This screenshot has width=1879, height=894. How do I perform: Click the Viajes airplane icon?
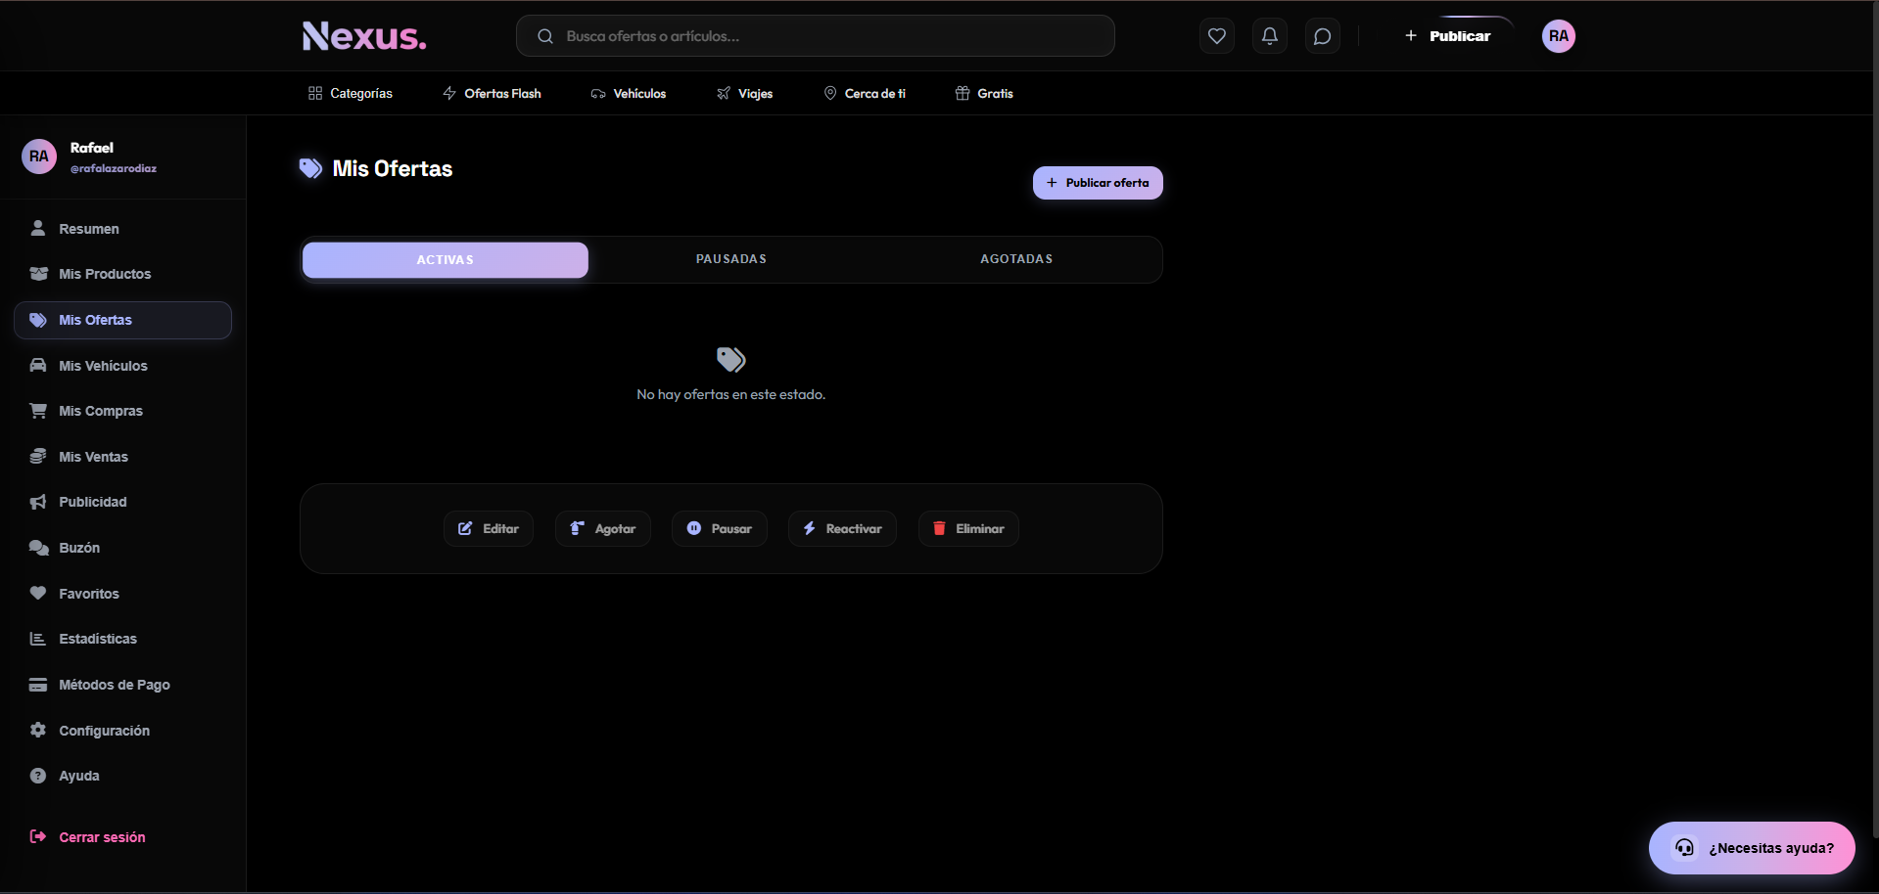point(724,93)
